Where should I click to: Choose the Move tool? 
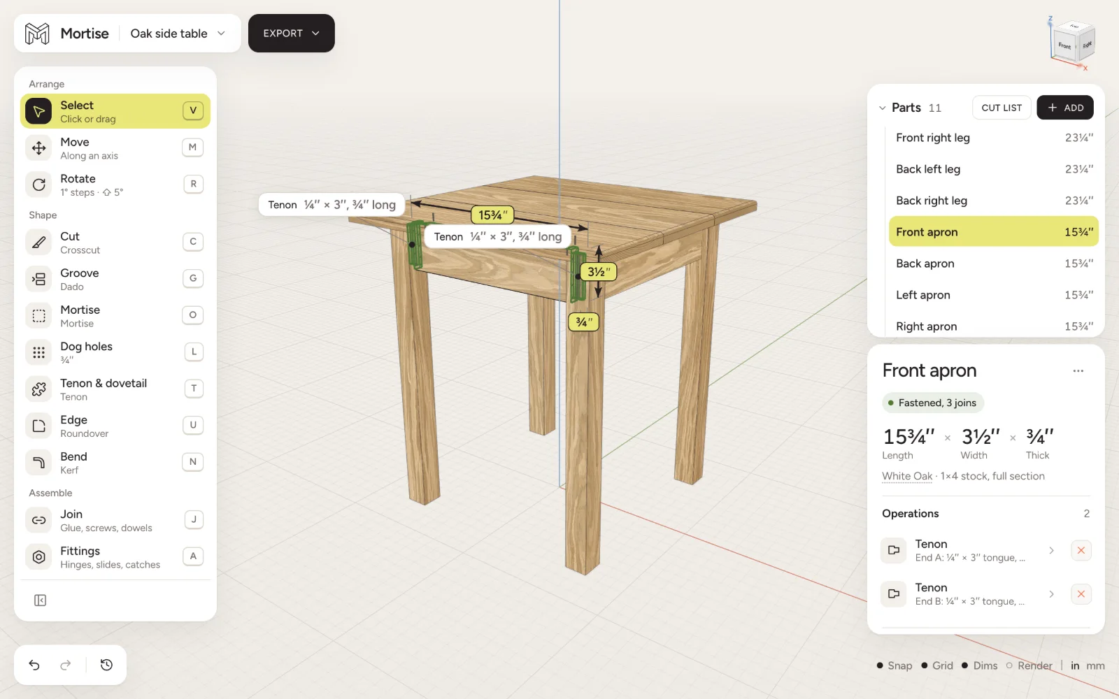pos(115,148)
